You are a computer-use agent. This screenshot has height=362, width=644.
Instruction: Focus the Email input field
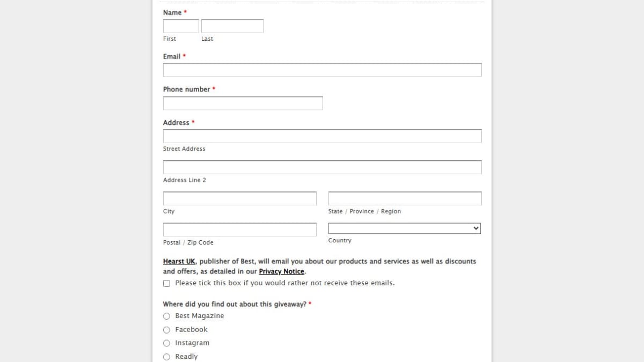pyautogui.click(x=323, y=70)
